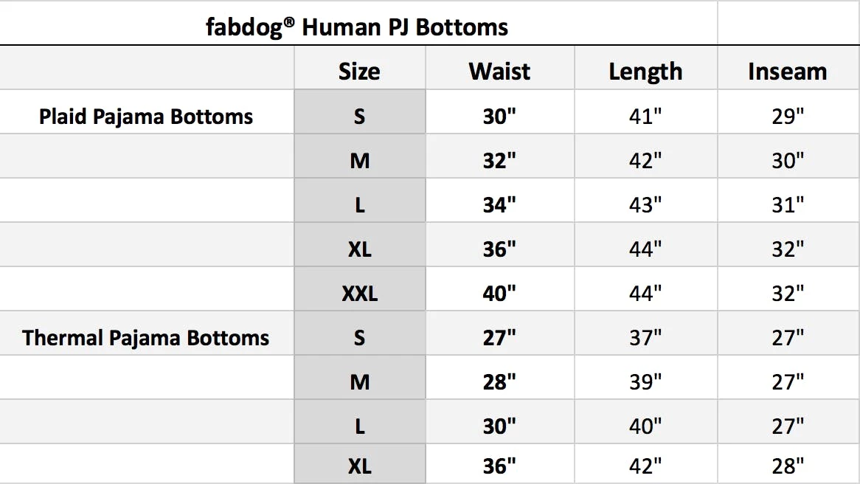Click the Thermal 27" waist cell
The width and height of the screenshot is (860, 484).
coord(499,338)
